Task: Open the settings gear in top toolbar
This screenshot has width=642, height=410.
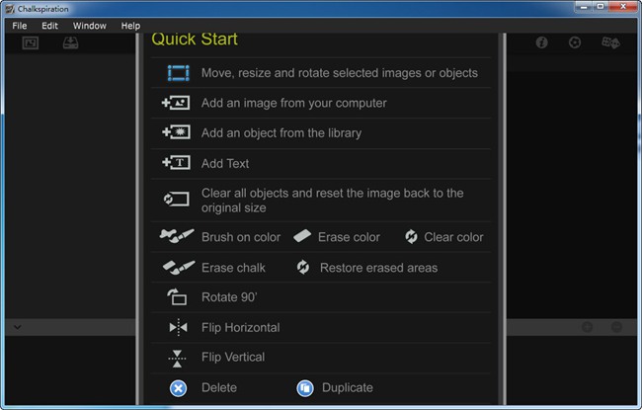Action: coord(575,43)
